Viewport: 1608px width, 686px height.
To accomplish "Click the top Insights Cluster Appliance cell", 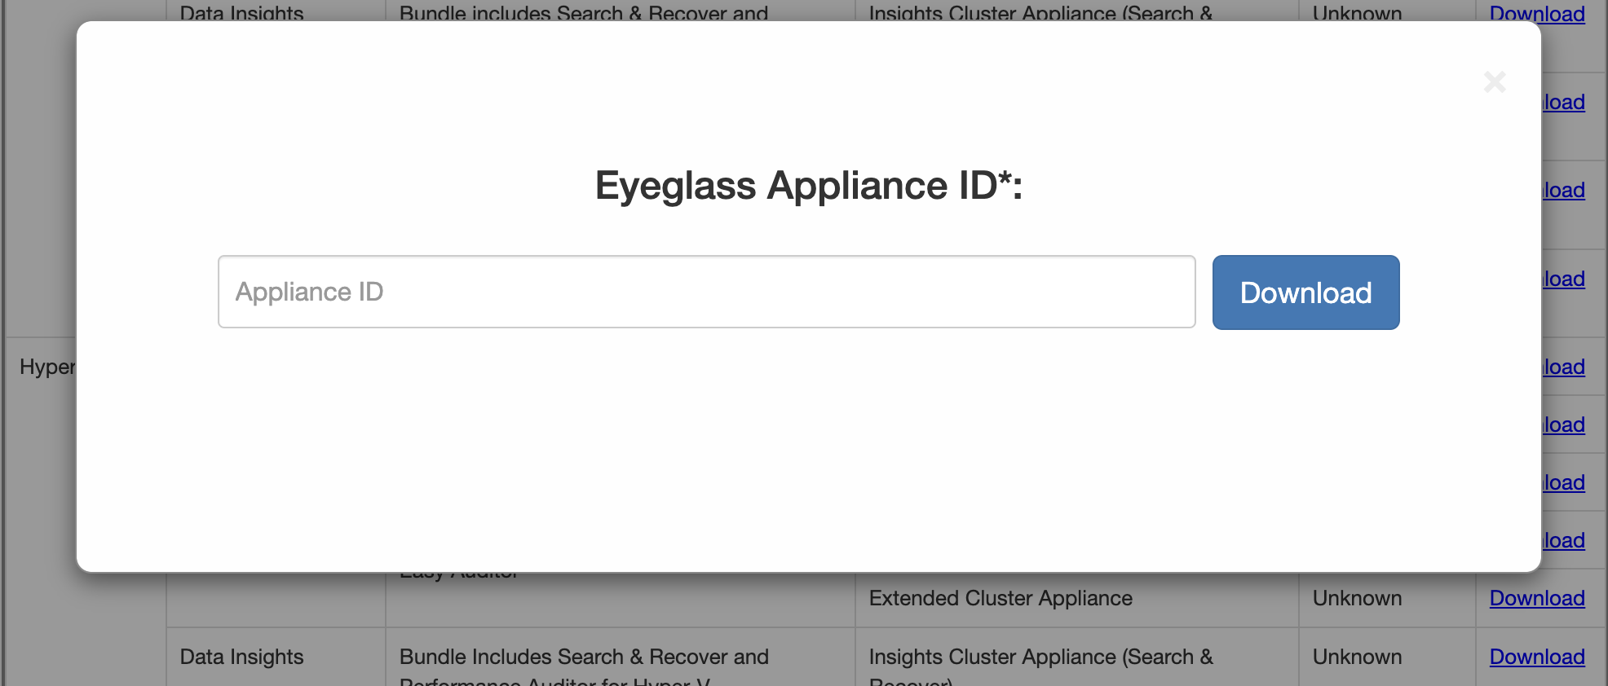I will (1040, 11).
